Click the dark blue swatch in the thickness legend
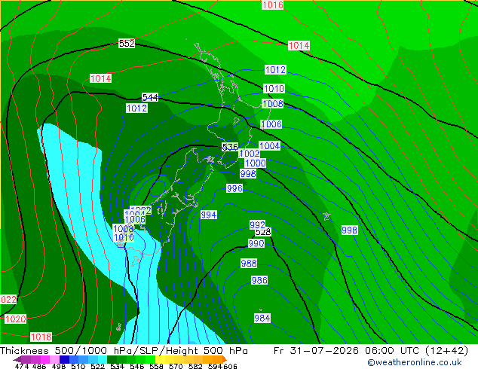The image size is (478, 369). coord(64,359)
